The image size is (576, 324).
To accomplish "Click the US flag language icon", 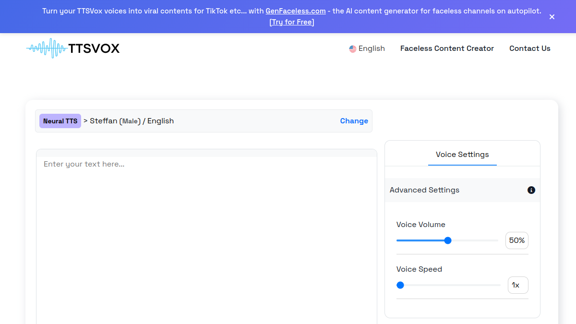I will [x=353, y=48].
